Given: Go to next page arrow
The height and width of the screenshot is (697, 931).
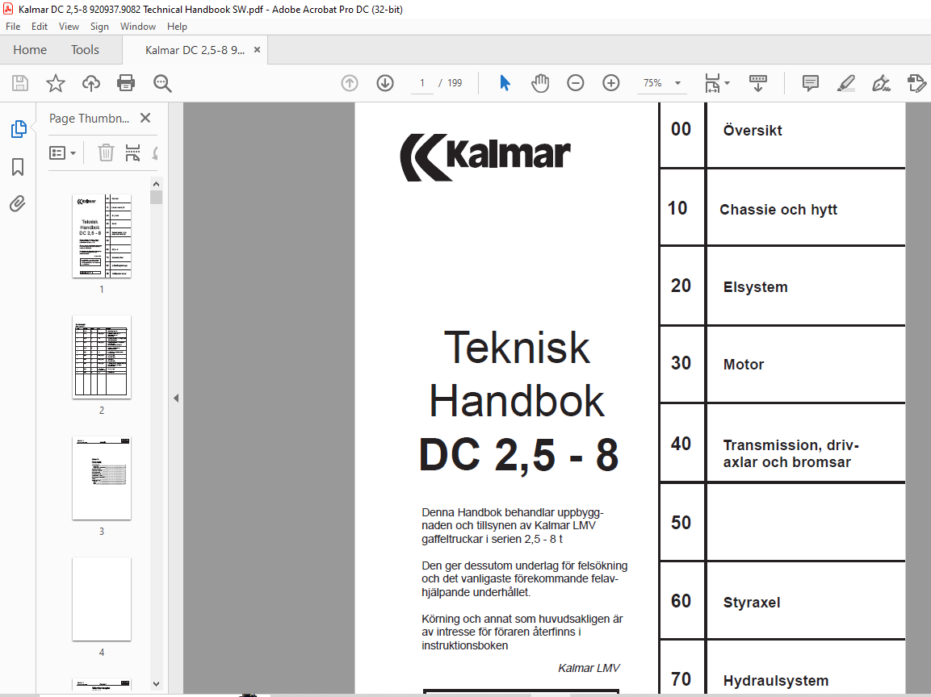Looking at the screenshot, I should 385,83.
